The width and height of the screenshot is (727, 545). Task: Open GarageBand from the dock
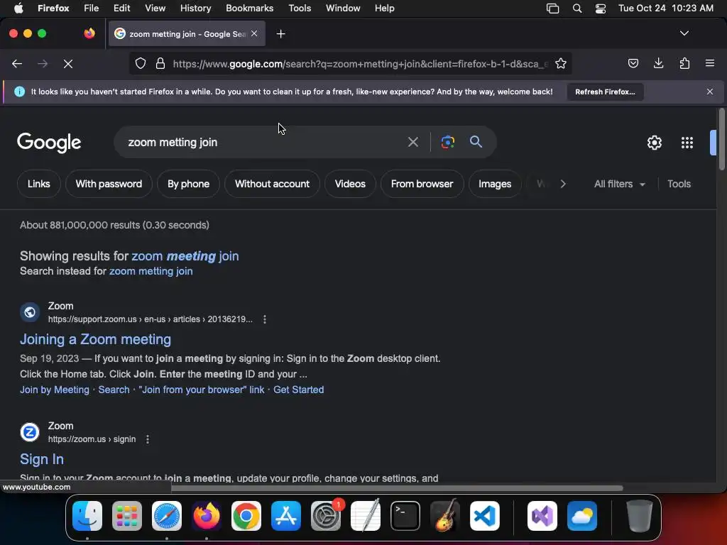tap(445, 516)
